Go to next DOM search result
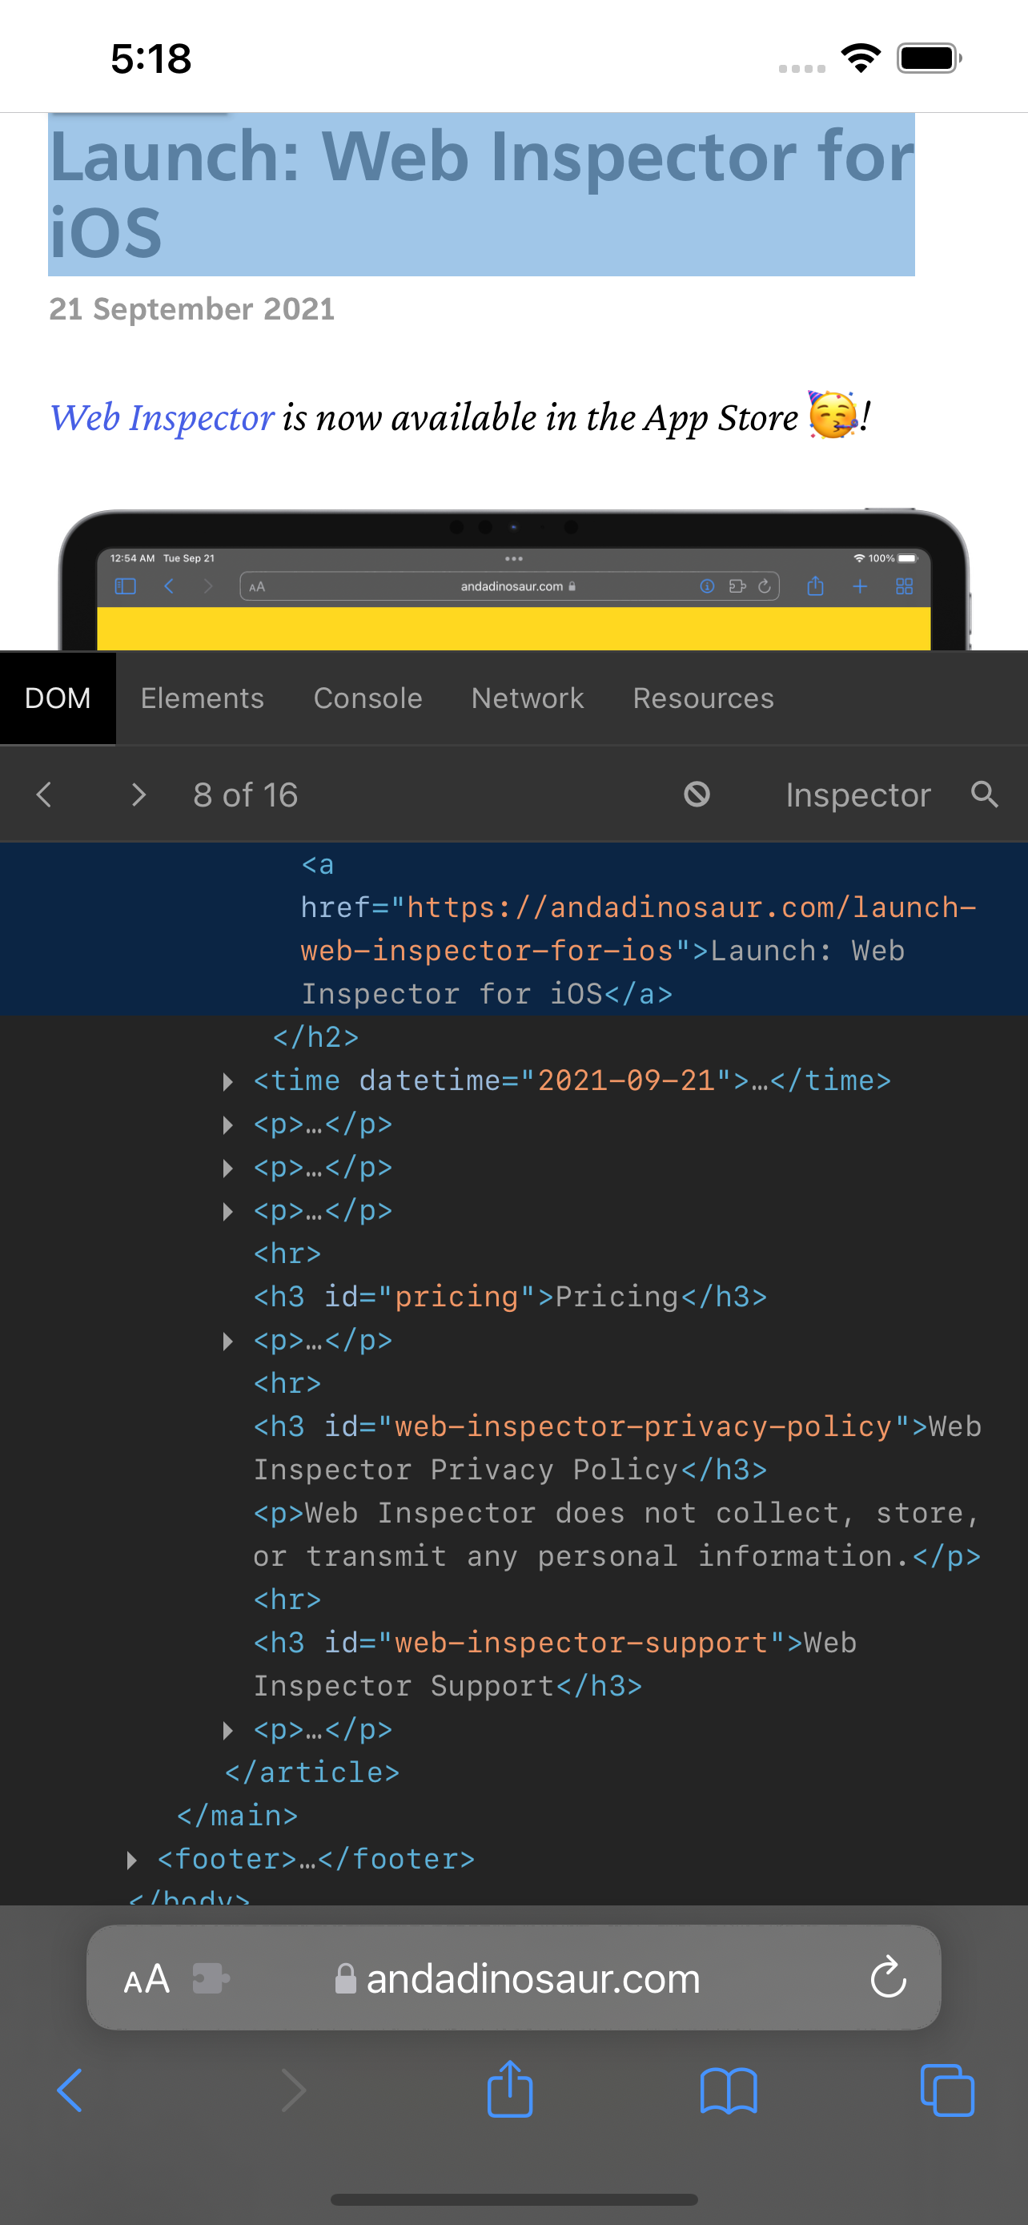 [138, 795]
